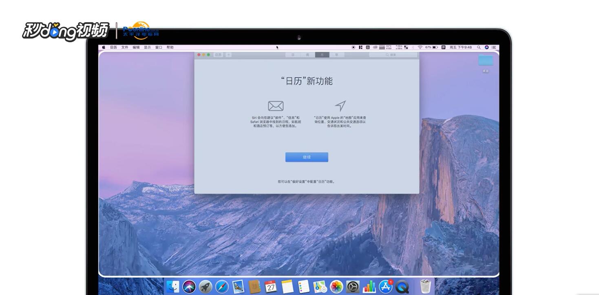Open Calendar icon showing 27 in Dock
This screenshot has width=599, height=295.
pyautogui.click(x=271, y=286)
